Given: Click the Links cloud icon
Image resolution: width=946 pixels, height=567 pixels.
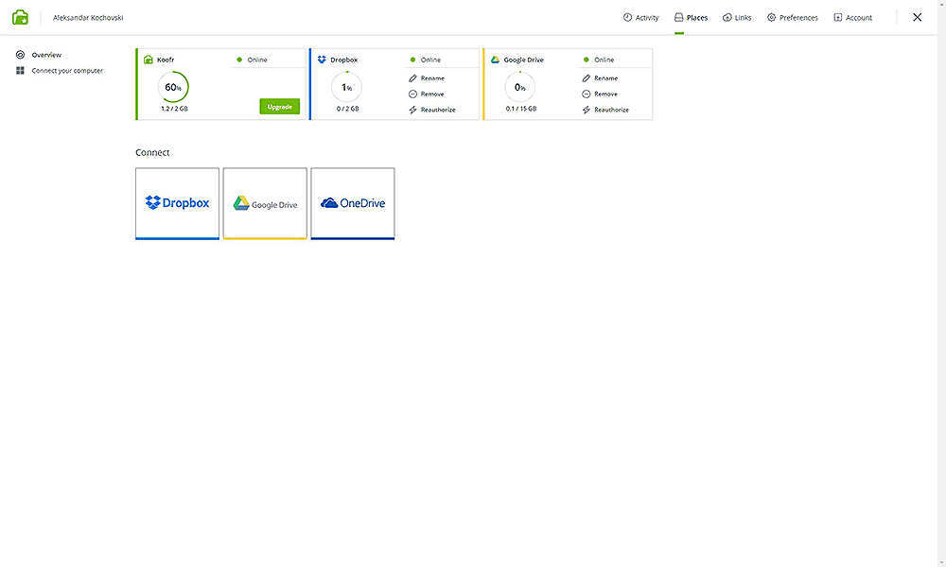Looking at the screenshot, I should point(727,17).
